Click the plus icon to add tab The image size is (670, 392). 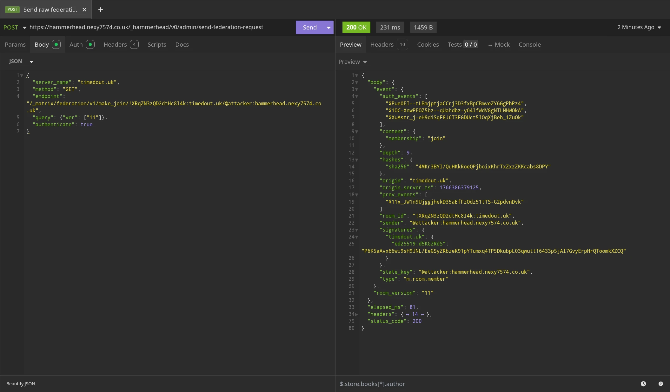pyautogui.click(x=101, y=10)
